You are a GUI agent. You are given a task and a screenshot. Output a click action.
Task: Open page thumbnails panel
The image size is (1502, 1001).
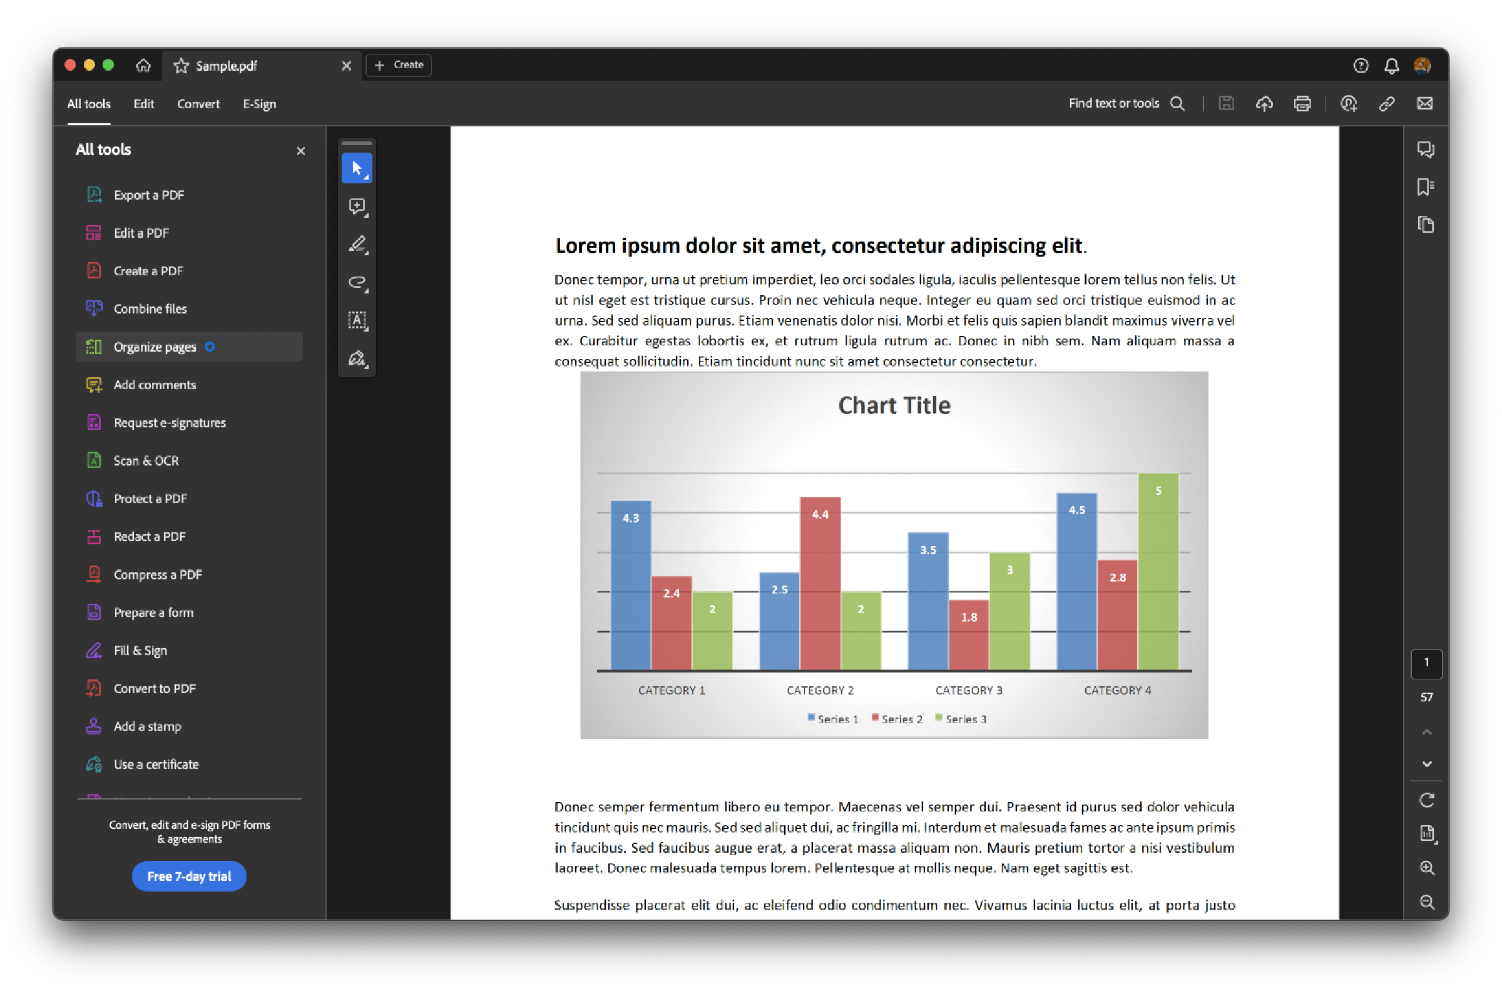coord(1426,225)
